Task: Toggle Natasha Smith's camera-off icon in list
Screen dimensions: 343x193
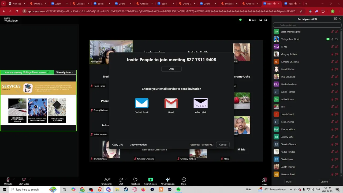Action: [337, 174]
